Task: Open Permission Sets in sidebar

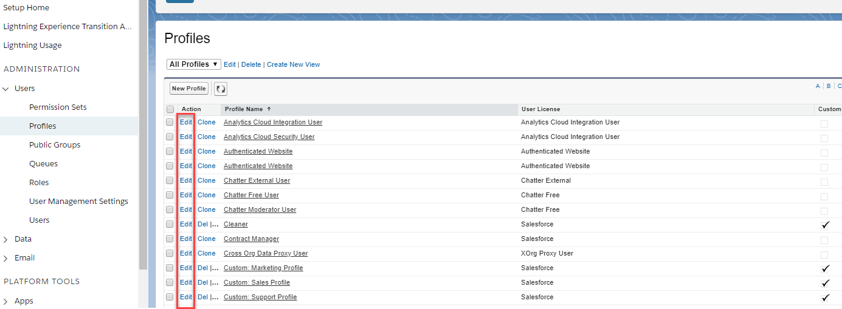Action: pos(58,107)
